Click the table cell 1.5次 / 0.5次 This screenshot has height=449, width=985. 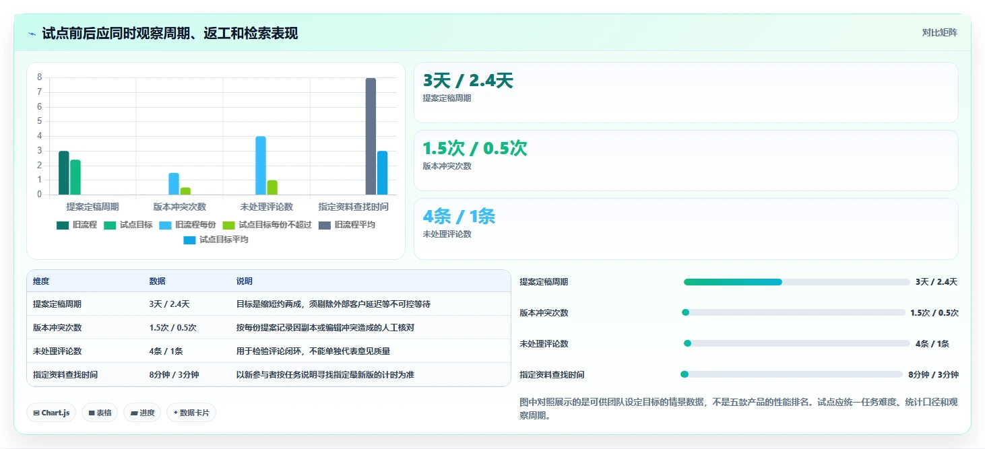(x=172, y=328)
